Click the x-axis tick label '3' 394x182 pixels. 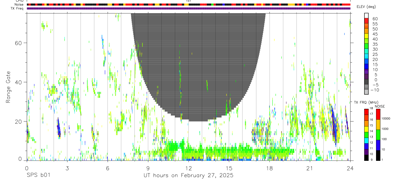point(67,168)
